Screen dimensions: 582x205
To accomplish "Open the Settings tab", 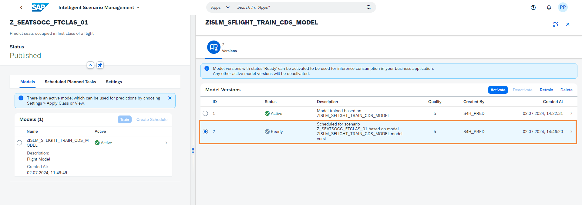I will click(x=114, y=82).
